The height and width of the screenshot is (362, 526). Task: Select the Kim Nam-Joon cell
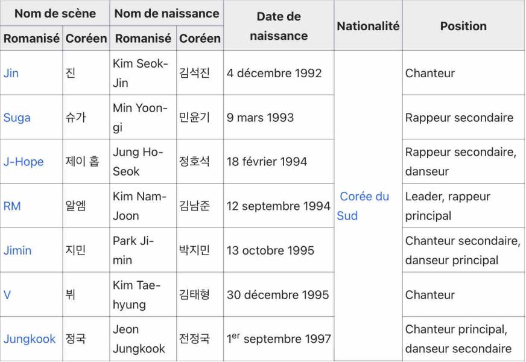pos(143,206)
